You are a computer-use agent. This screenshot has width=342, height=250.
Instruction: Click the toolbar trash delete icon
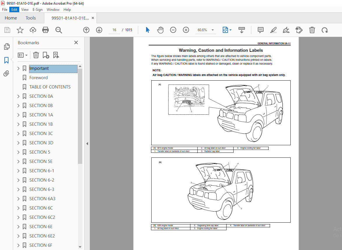(x=312, y=30)
